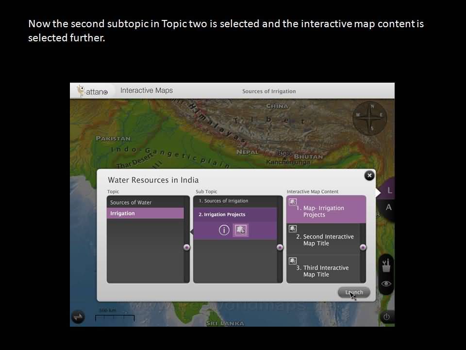Select the A button on side tab
466x350 pixels.
click(x=388, y=208)
